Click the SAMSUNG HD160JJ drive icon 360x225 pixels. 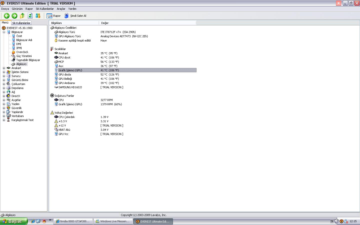(56, 87)
